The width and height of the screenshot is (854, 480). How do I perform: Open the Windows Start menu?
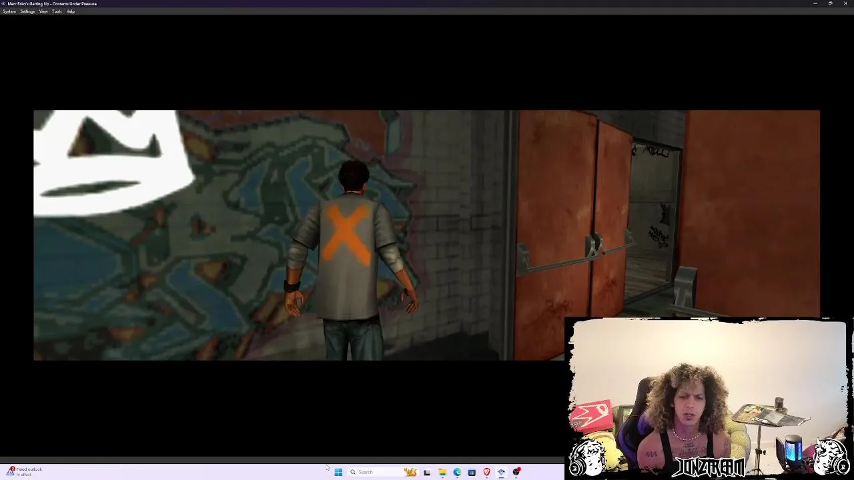coord(338,472)
